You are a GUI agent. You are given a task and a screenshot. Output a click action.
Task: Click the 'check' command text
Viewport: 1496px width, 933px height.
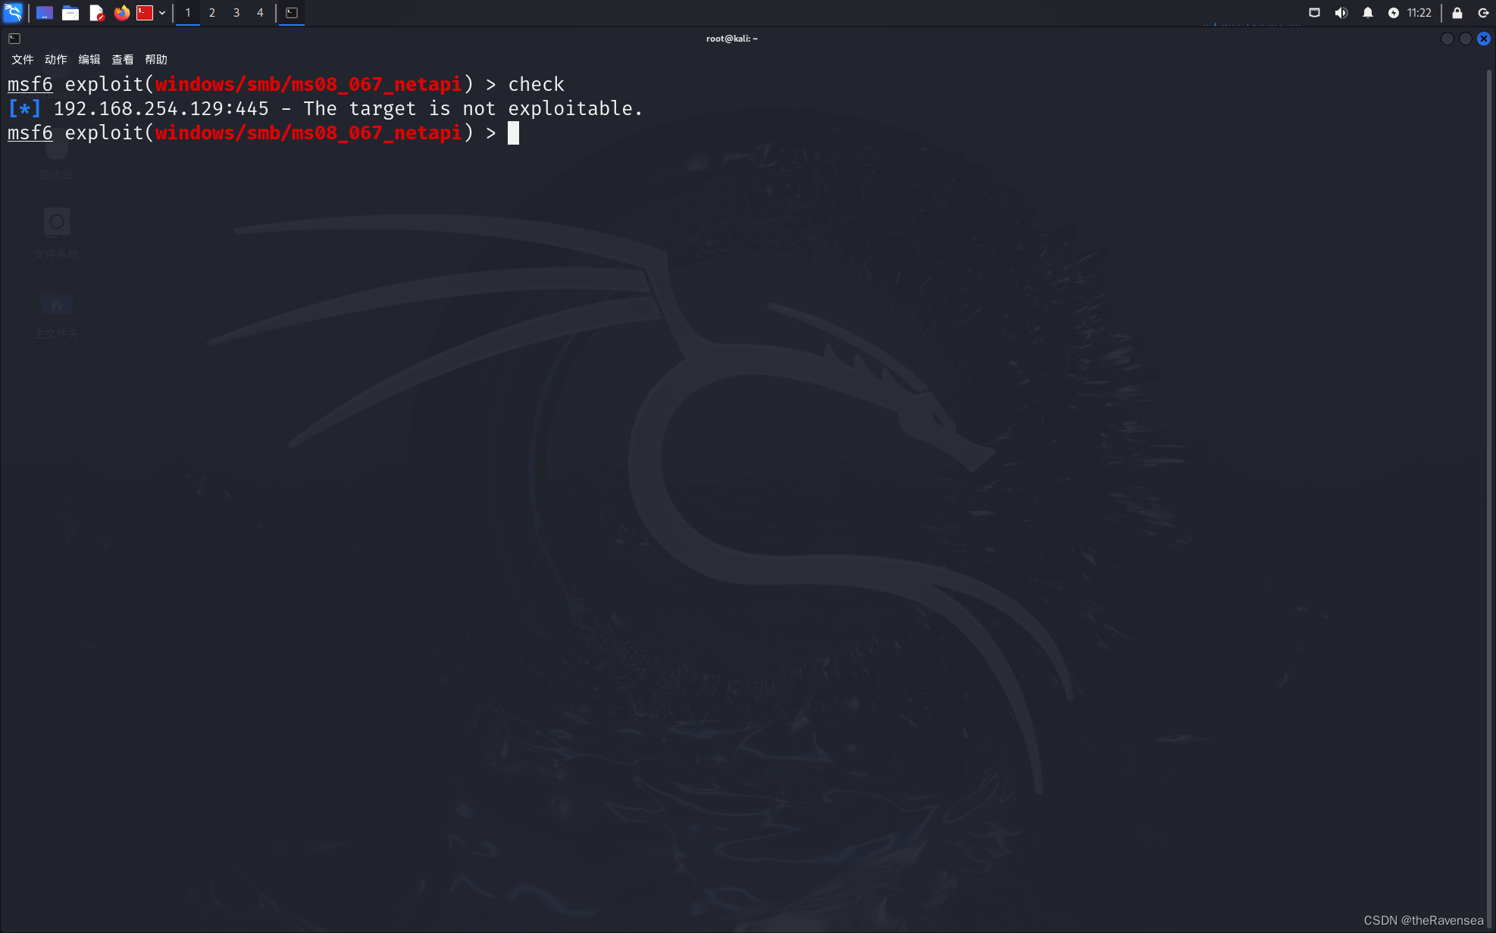coord(536,84)
